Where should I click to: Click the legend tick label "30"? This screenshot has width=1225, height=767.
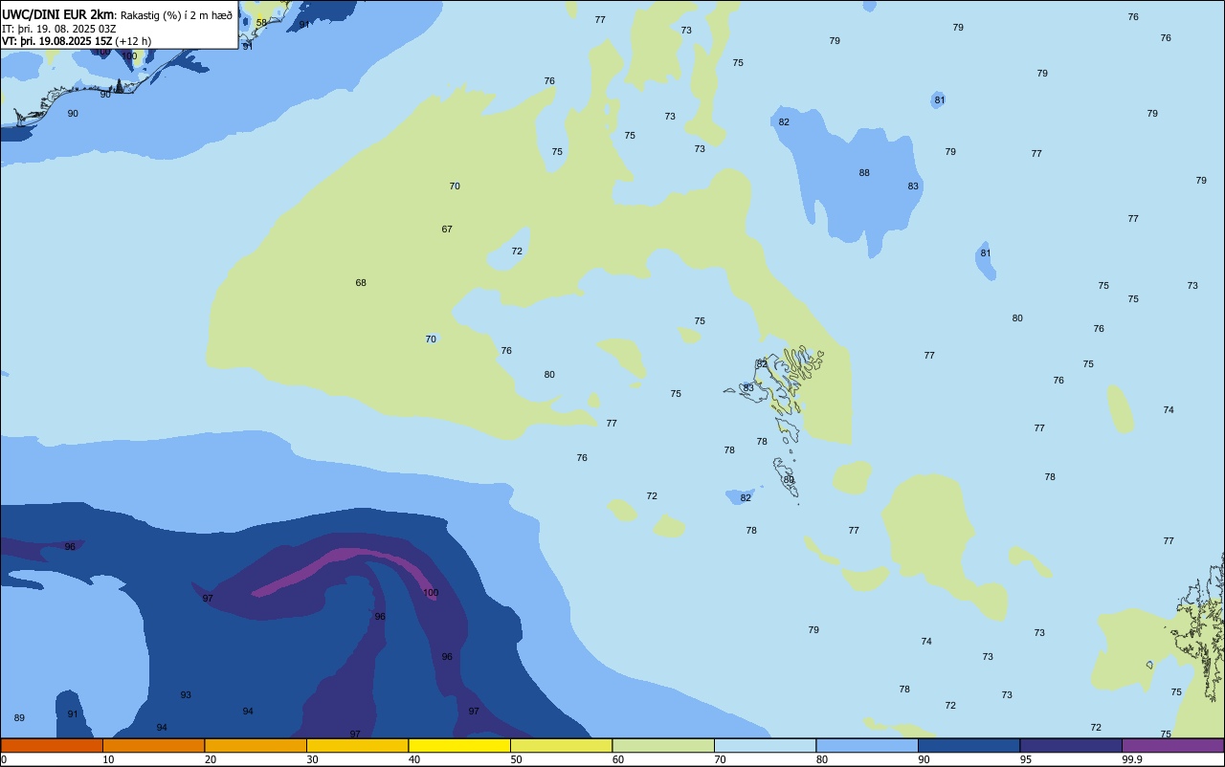[x=312, y=759]
